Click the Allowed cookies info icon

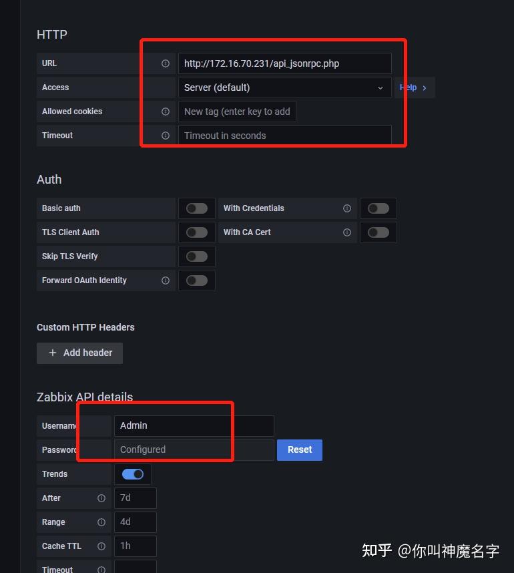pos(166,112)
